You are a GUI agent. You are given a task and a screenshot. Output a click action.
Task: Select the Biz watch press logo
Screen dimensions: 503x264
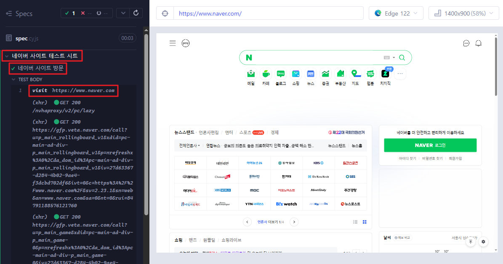(x=287, y=204)
